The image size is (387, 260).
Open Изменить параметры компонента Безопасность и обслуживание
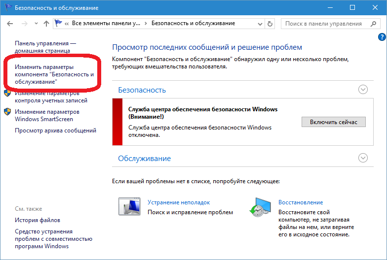click(x=54, y=74)
